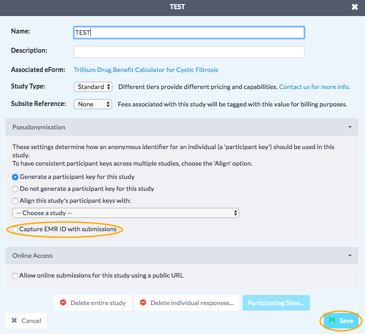The height and width of the screenshot is (334, 365).
Task: Select Generate a participant key radio option
Action: (16, 177)
